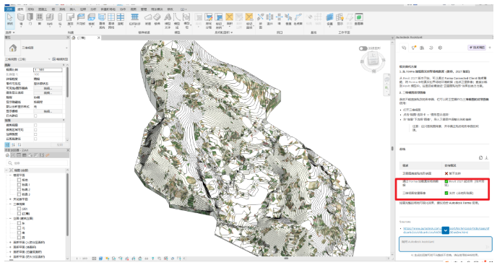Image resolution: width=497 pixels, height=265 pixels.
Task: Enable the Crop View checkbox
Action: (35, 125)
